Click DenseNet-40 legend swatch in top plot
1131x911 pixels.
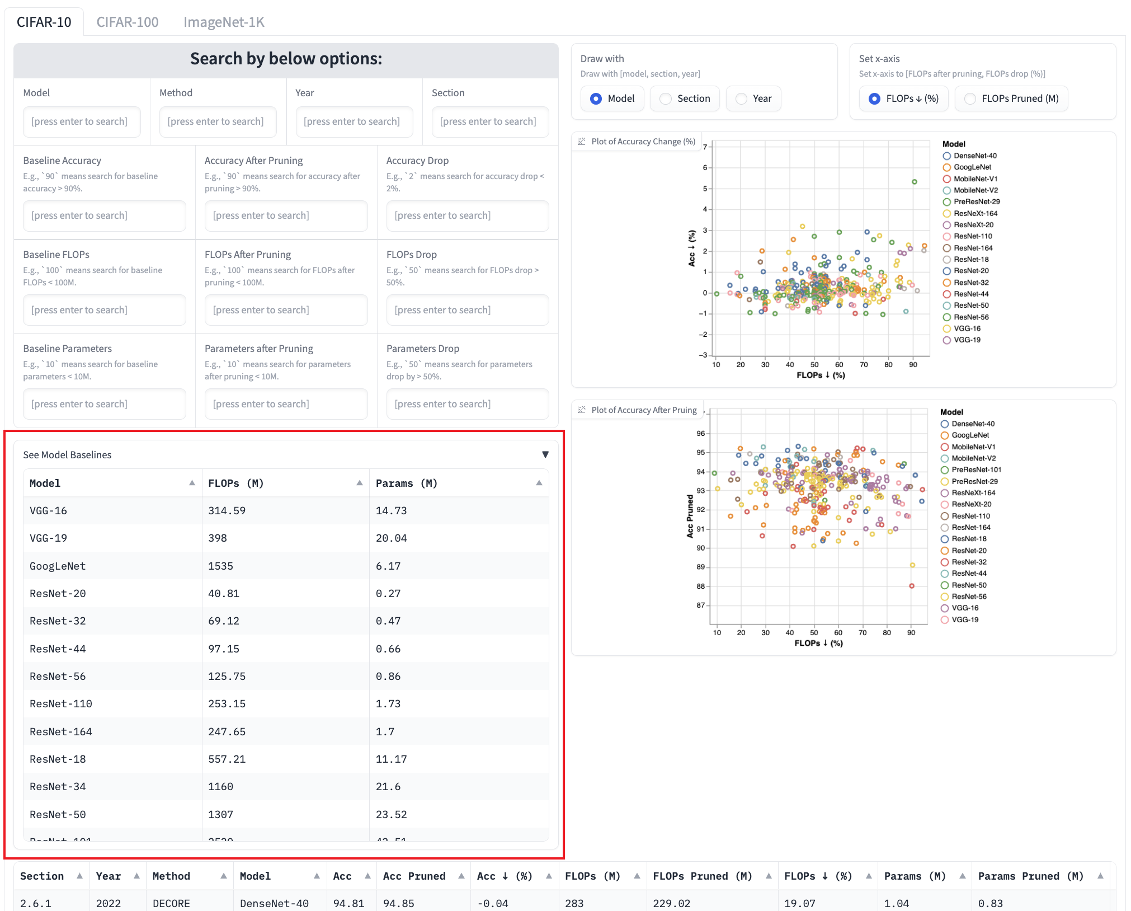[947, 156]
